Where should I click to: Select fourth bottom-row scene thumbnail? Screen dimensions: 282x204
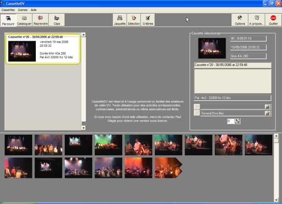[x=108, y=168]
